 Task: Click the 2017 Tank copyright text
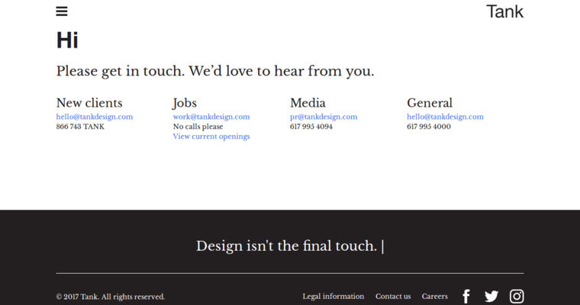coord(111,297)
